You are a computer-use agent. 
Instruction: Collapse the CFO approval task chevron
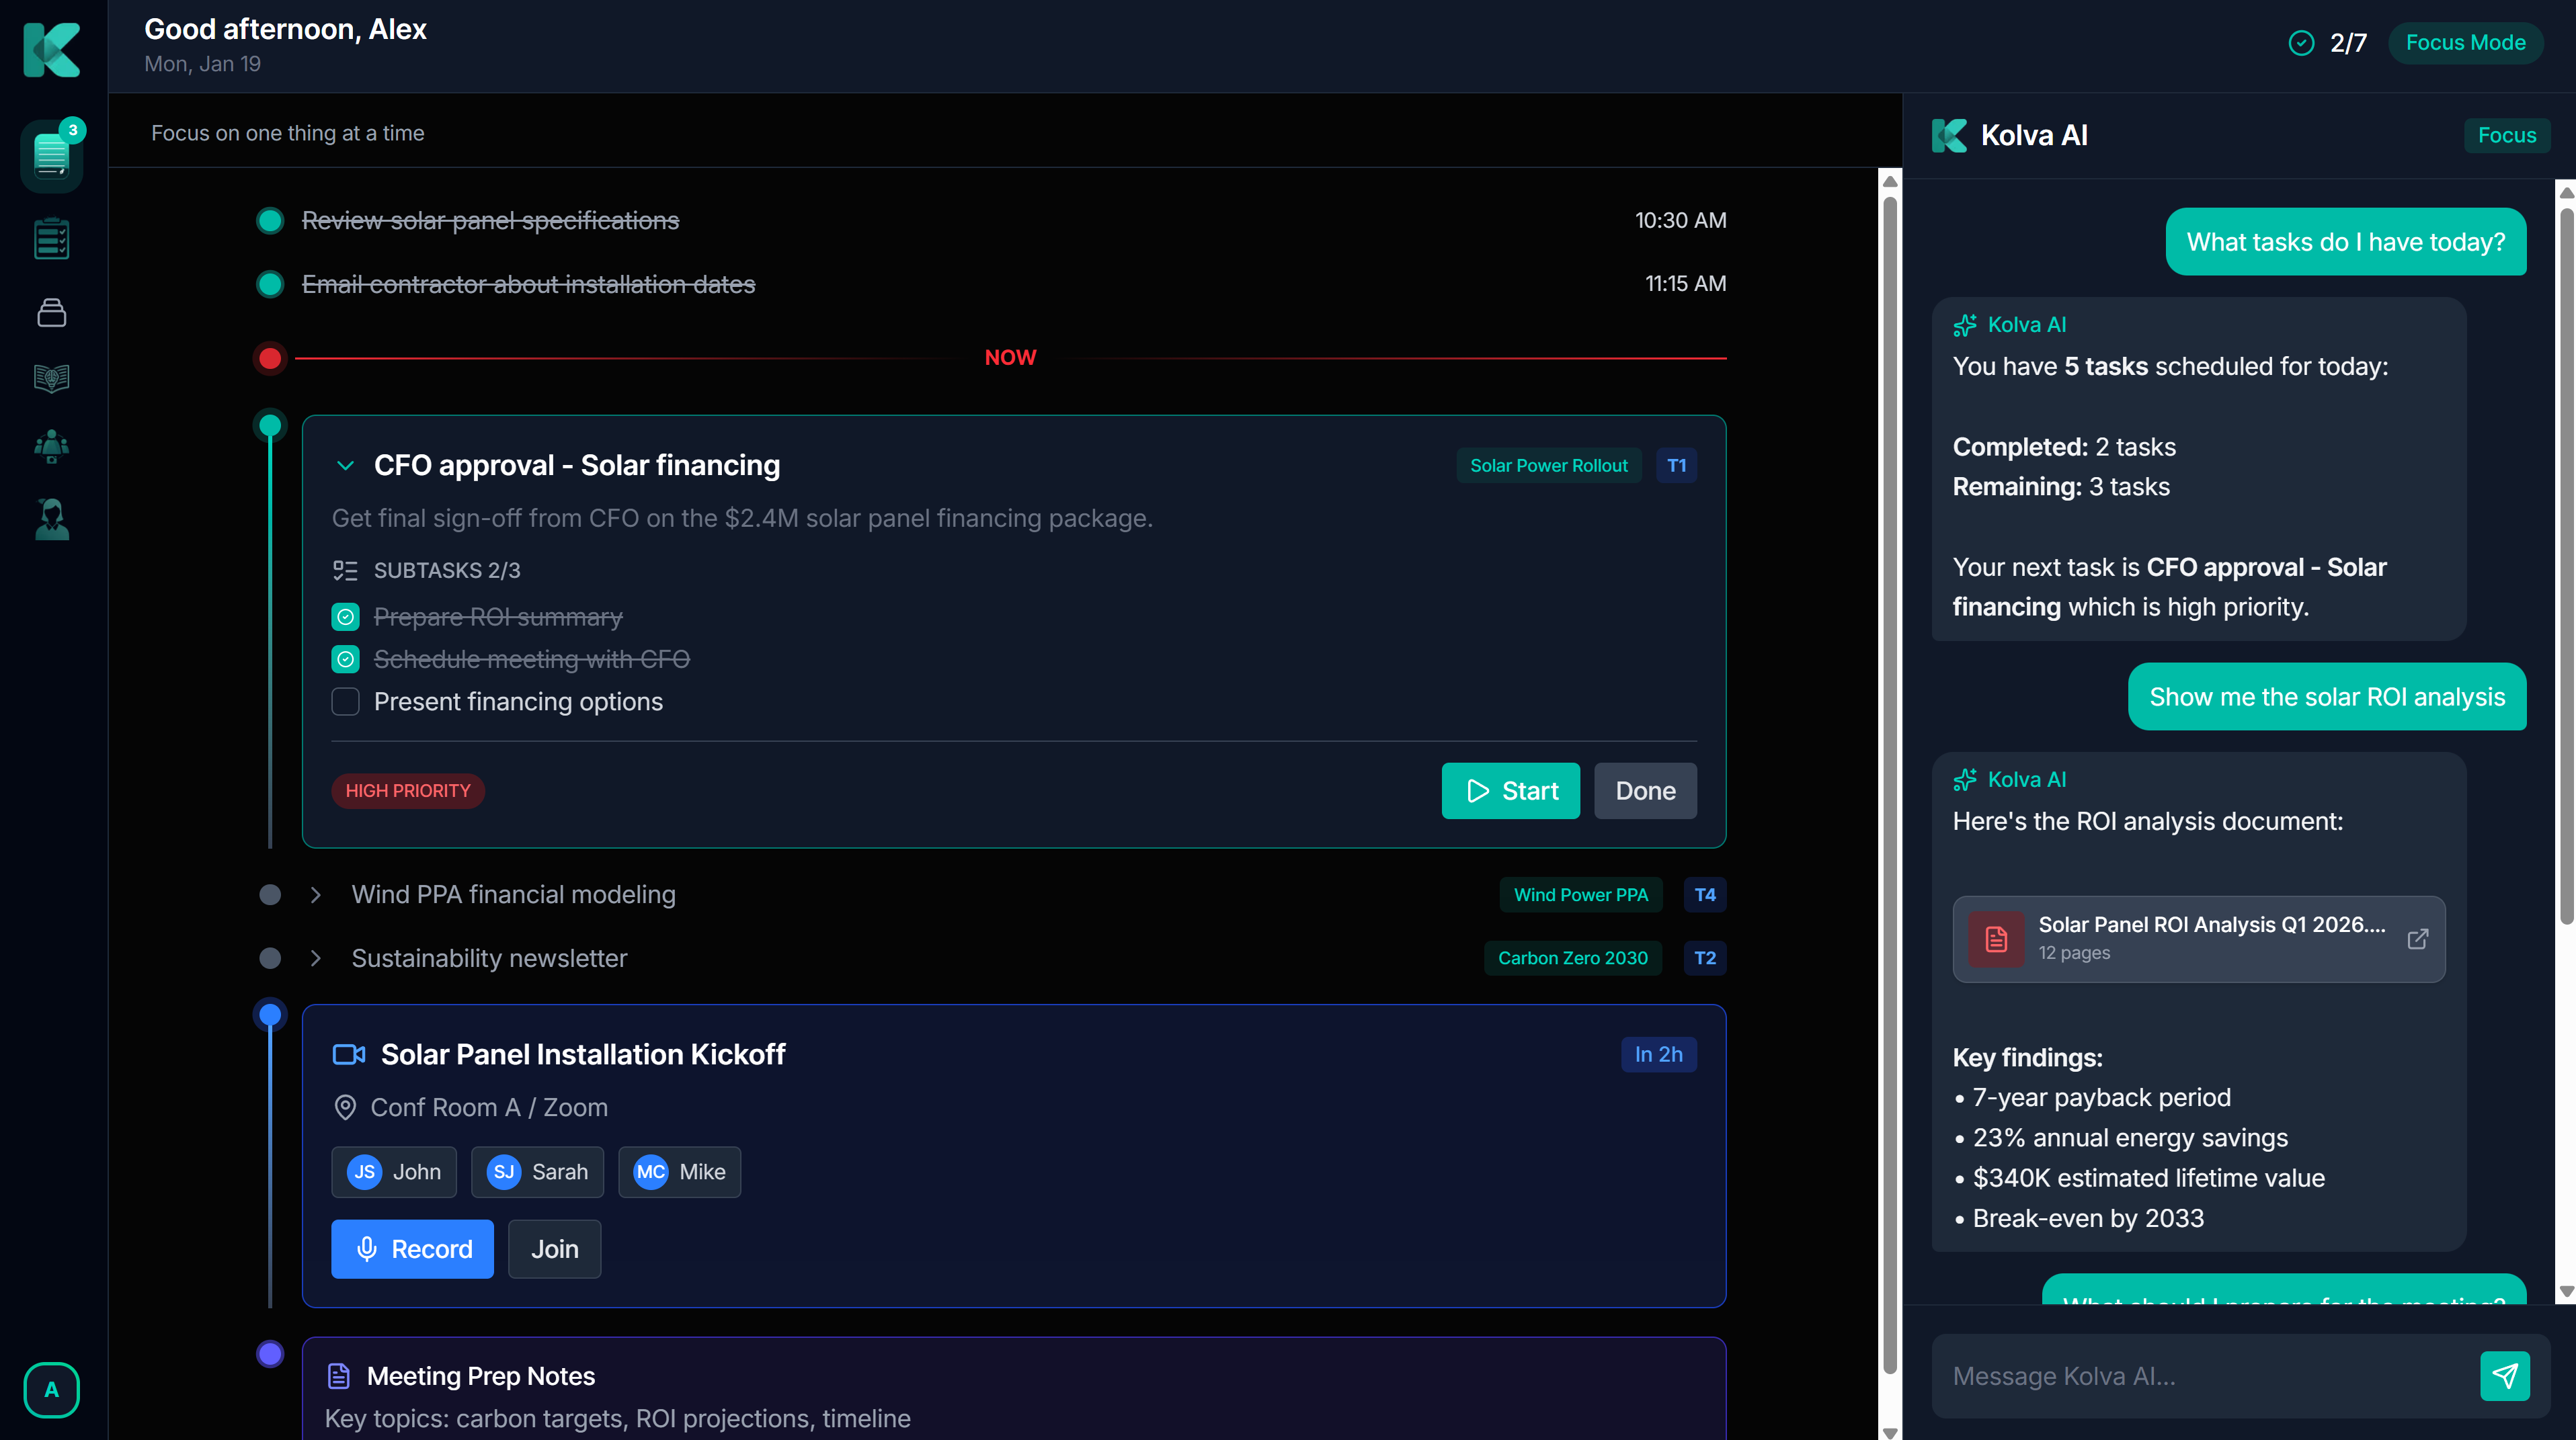coord(345,466)
